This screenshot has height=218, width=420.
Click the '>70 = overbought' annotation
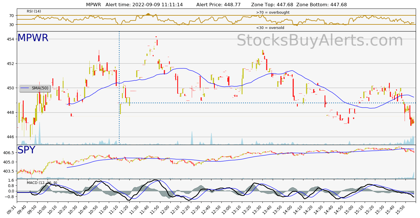273,12
